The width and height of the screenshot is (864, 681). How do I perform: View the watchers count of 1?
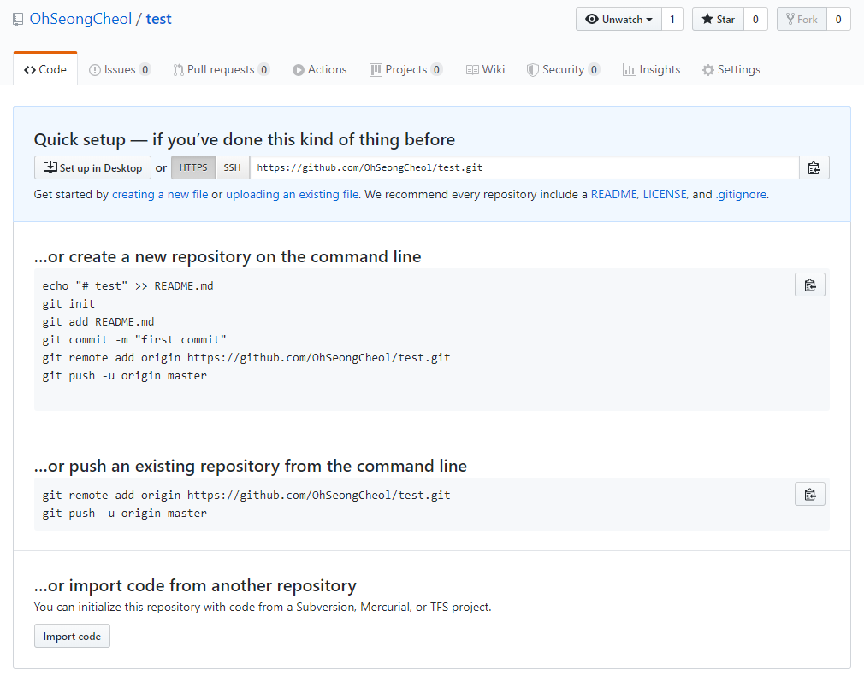(672, 20)
